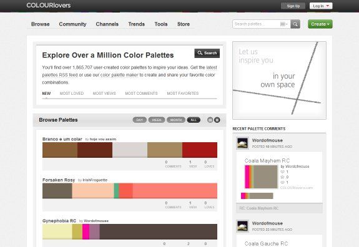The width and height of the screenshot is (359, 247).
Task: Click the Let us inspire you advertisement
Action: point(279,80)
